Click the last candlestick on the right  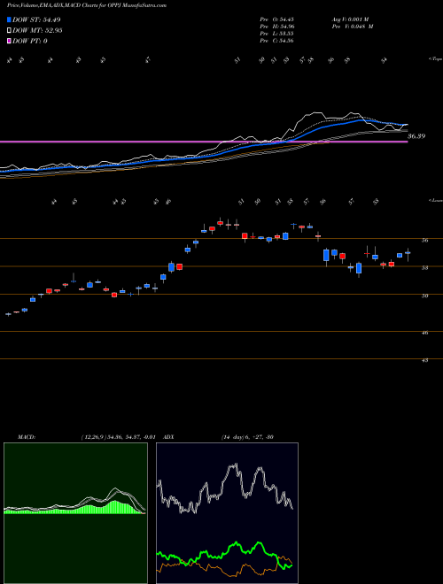point(408,254)
